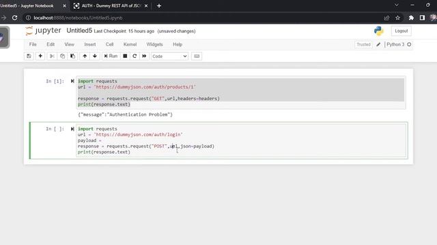Interrupt the kernel with the stop icon

point(125,56)
